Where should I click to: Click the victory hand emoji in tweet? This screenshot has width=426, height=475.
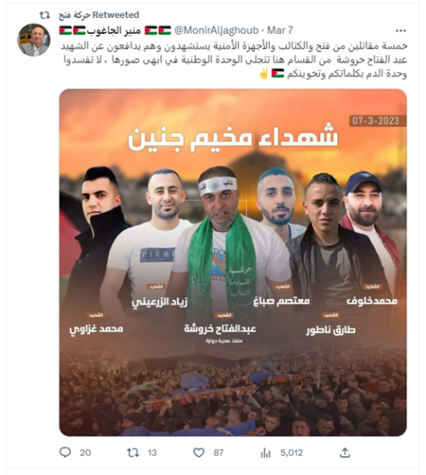coord(264,74)
